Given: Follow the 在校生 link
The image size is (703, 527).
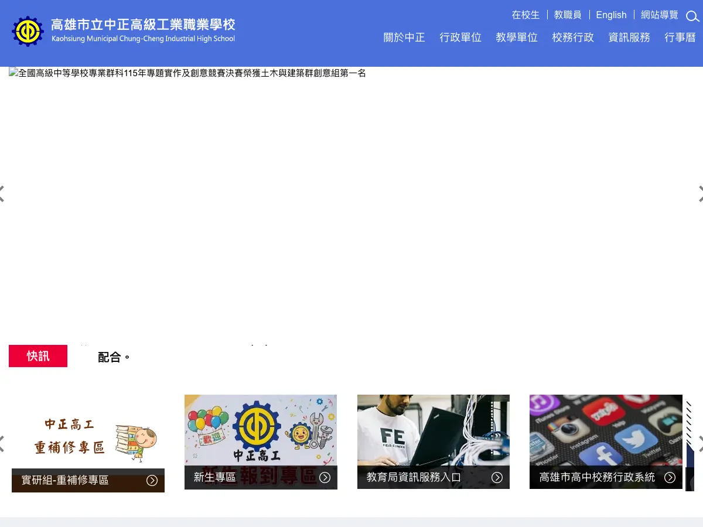Looking at the screenshot, I should (525, 15).
